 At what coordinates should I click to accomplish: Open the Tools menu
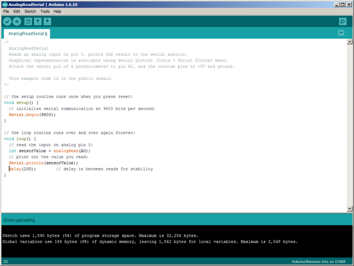pos(45,11)
